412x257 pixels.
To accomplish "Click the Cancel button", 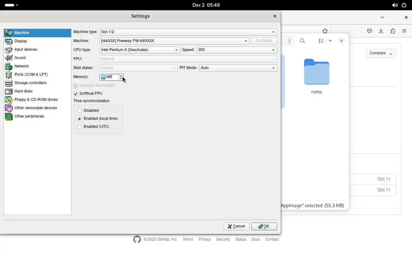I will 237,226.
